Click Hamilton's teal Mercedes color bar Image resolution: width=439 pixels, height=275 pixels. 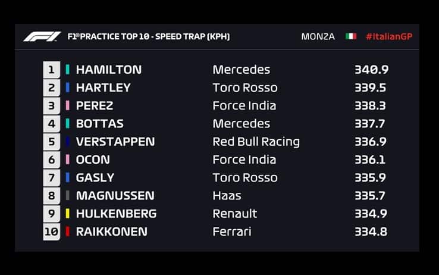click(68, 70)
